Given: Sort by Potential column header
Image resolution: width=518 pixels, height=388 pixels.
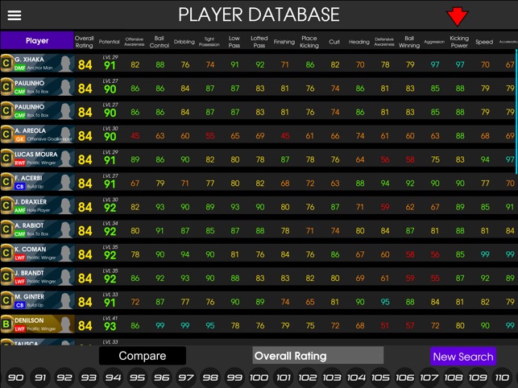Looking at the screenshot, I should point(109,42).
